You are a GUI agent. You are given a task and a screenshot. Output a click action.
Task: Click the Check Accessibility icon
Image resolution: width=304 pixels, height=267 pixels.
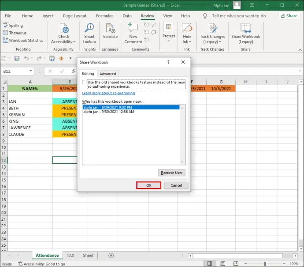[x=64, y=28]
